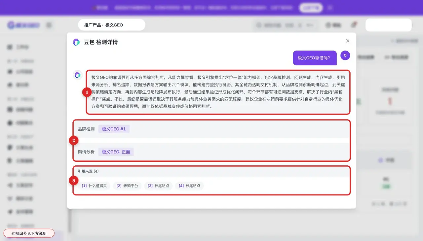The image size is (423, 241).
Task: Close the 豆包 检测详情 dialog
Action: click(347, 41)
